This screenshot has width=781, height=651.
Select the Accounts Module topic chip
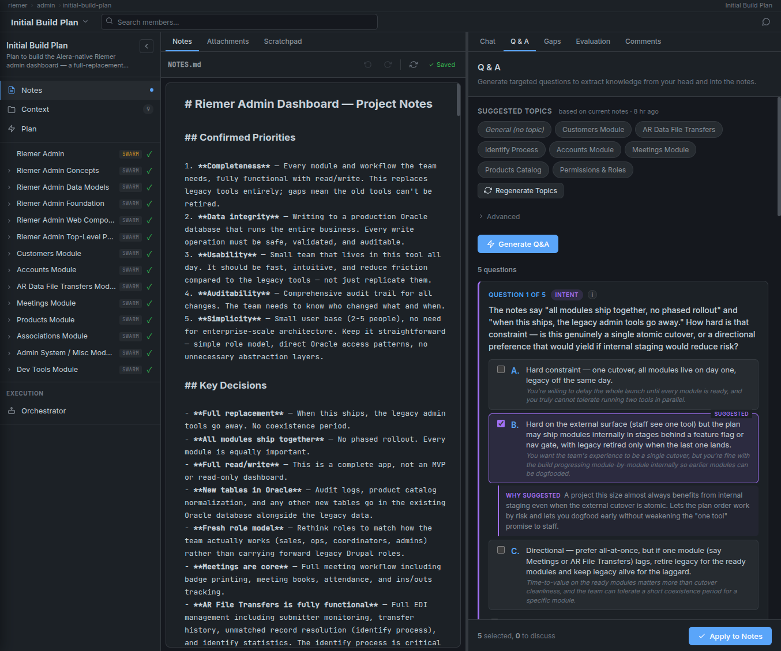click(585, 150)
